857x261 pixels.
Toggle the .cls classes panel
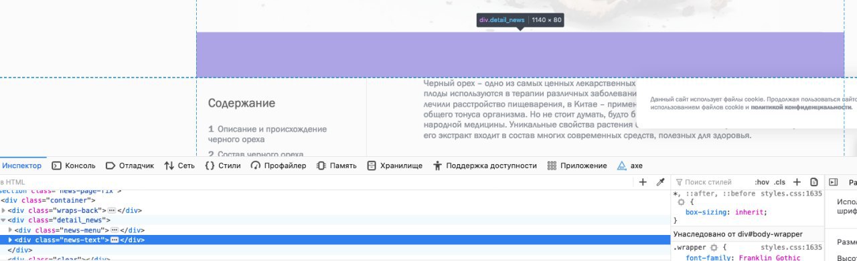coord(779,182)
